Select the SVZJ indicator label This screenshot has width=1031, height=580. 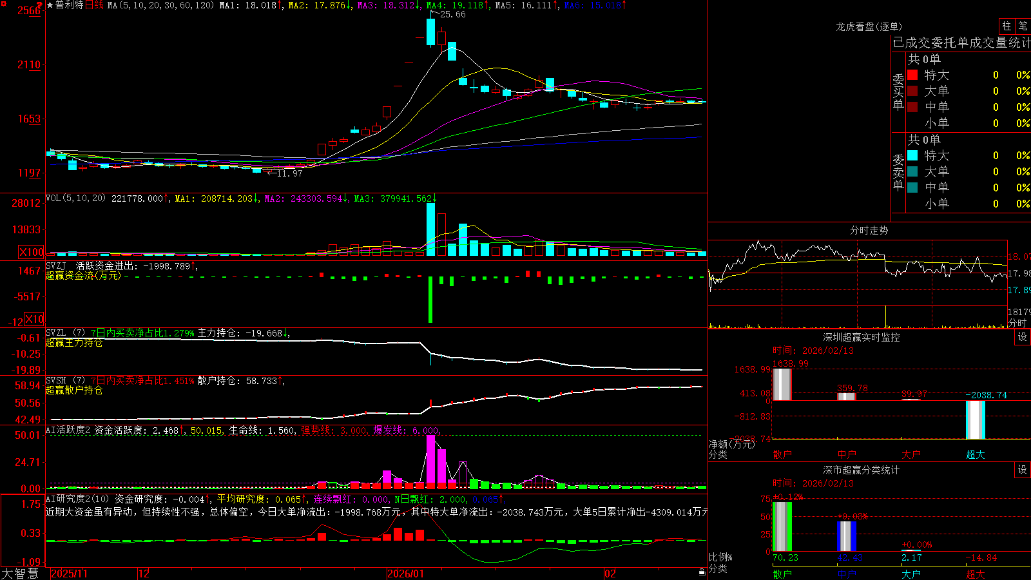(x=56, y=266)
